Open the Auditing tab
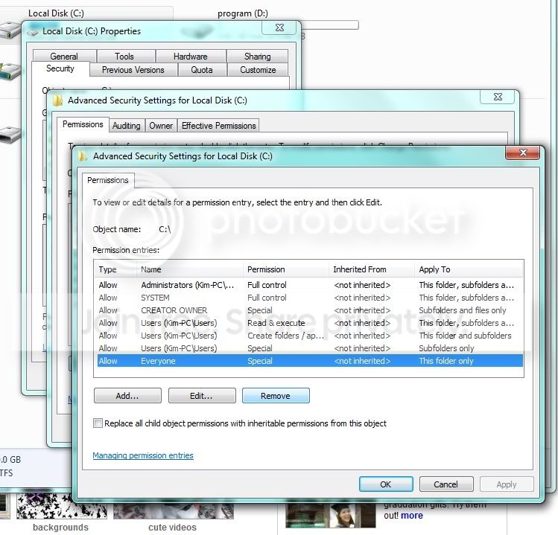 click(x=127, y=126)
